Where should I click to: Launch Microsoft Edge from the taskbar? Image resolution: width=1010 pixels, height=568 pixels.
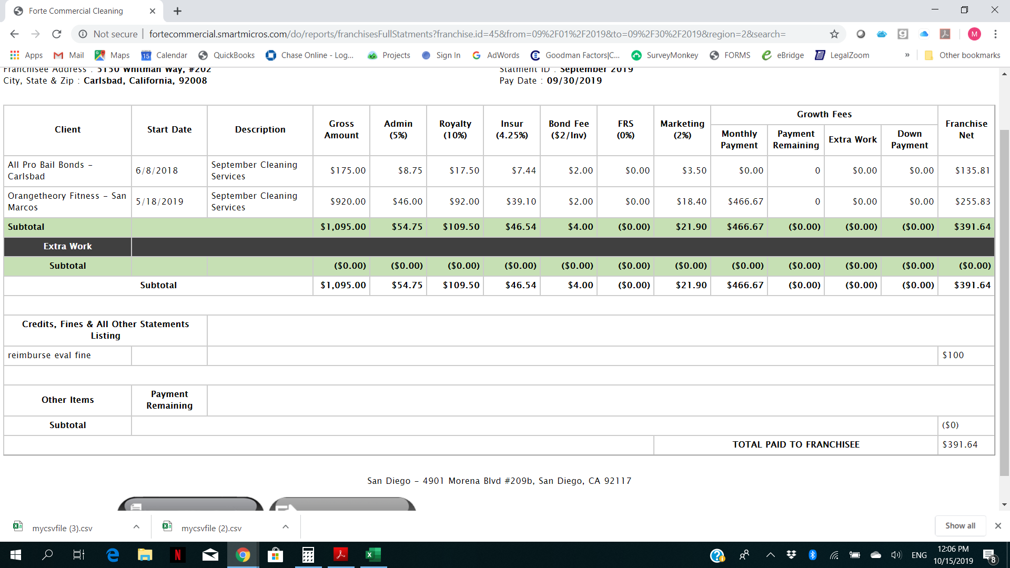113,555
